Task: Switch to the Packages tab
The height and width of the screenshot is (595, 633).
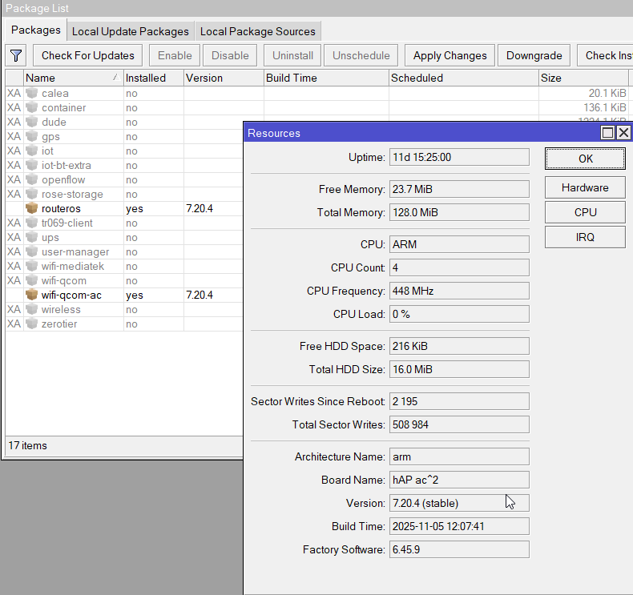Action: point(35,30)
